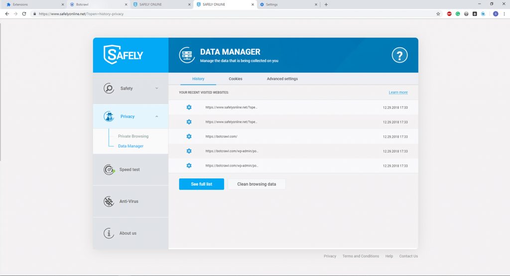This screenshot has width=510, height=276.
Task: Close the Botcrawl browser tab
Action: [126, 4]
